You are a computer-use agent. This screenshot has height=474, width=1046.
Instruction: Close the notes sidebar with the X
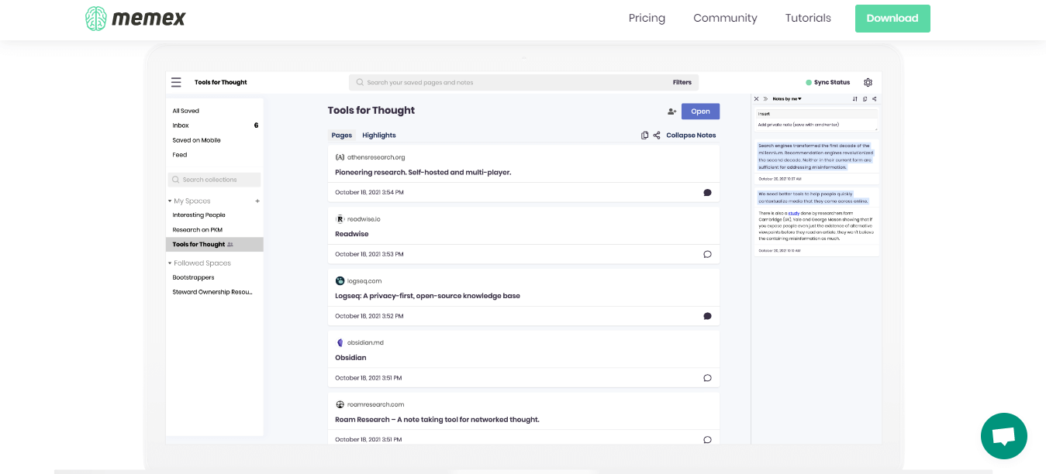coord(757,99)
